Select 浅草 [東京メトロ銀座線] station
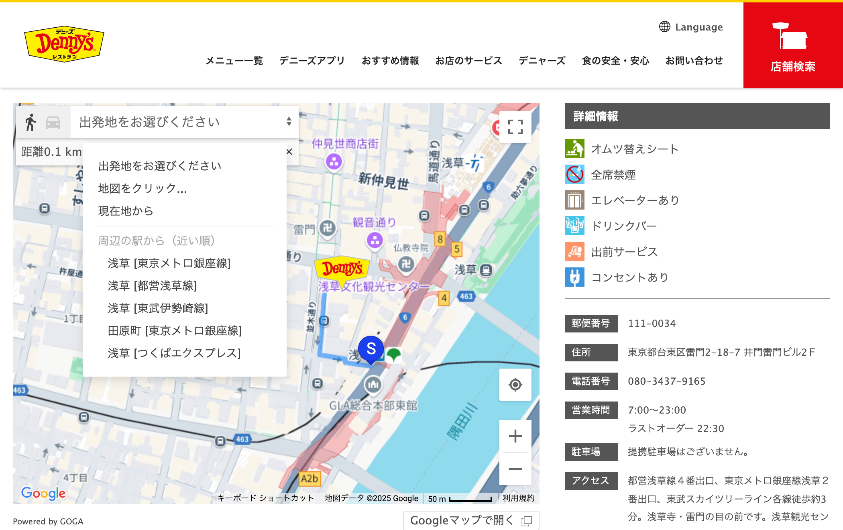This screenshot has width=843, height=530. point(169,263)
